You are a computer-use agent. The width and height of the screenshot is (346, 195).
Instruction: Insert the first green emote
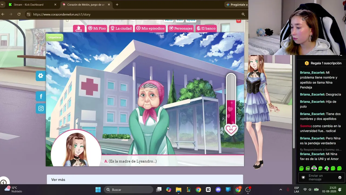coord(302,168)
